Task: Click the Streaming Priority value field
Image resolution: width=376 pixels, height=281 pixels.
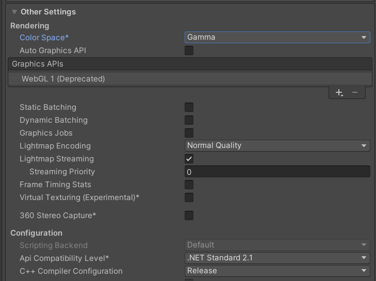Action: 277,172
